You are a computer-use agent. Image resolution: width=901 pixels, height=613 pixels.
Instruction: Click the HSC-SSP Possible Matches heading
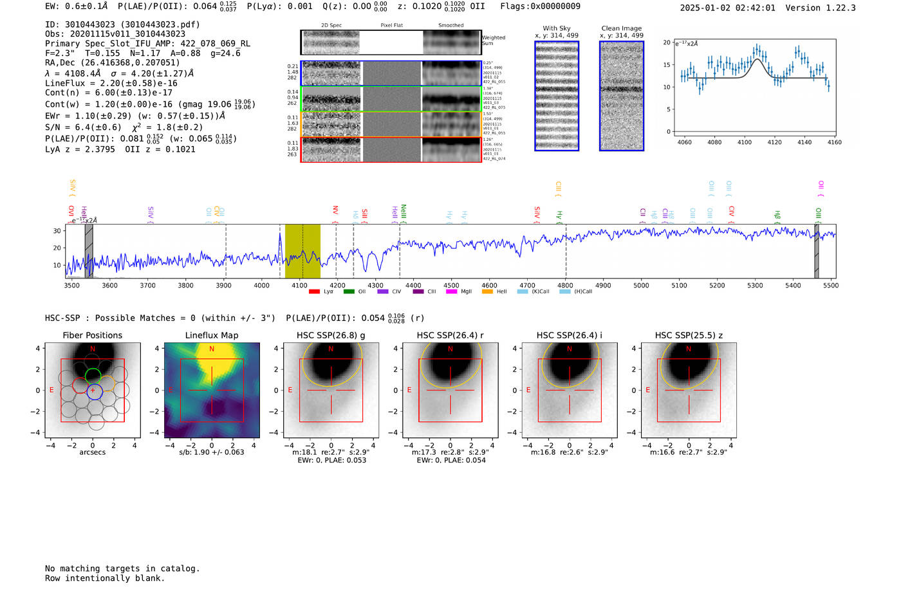pos(160,318)
